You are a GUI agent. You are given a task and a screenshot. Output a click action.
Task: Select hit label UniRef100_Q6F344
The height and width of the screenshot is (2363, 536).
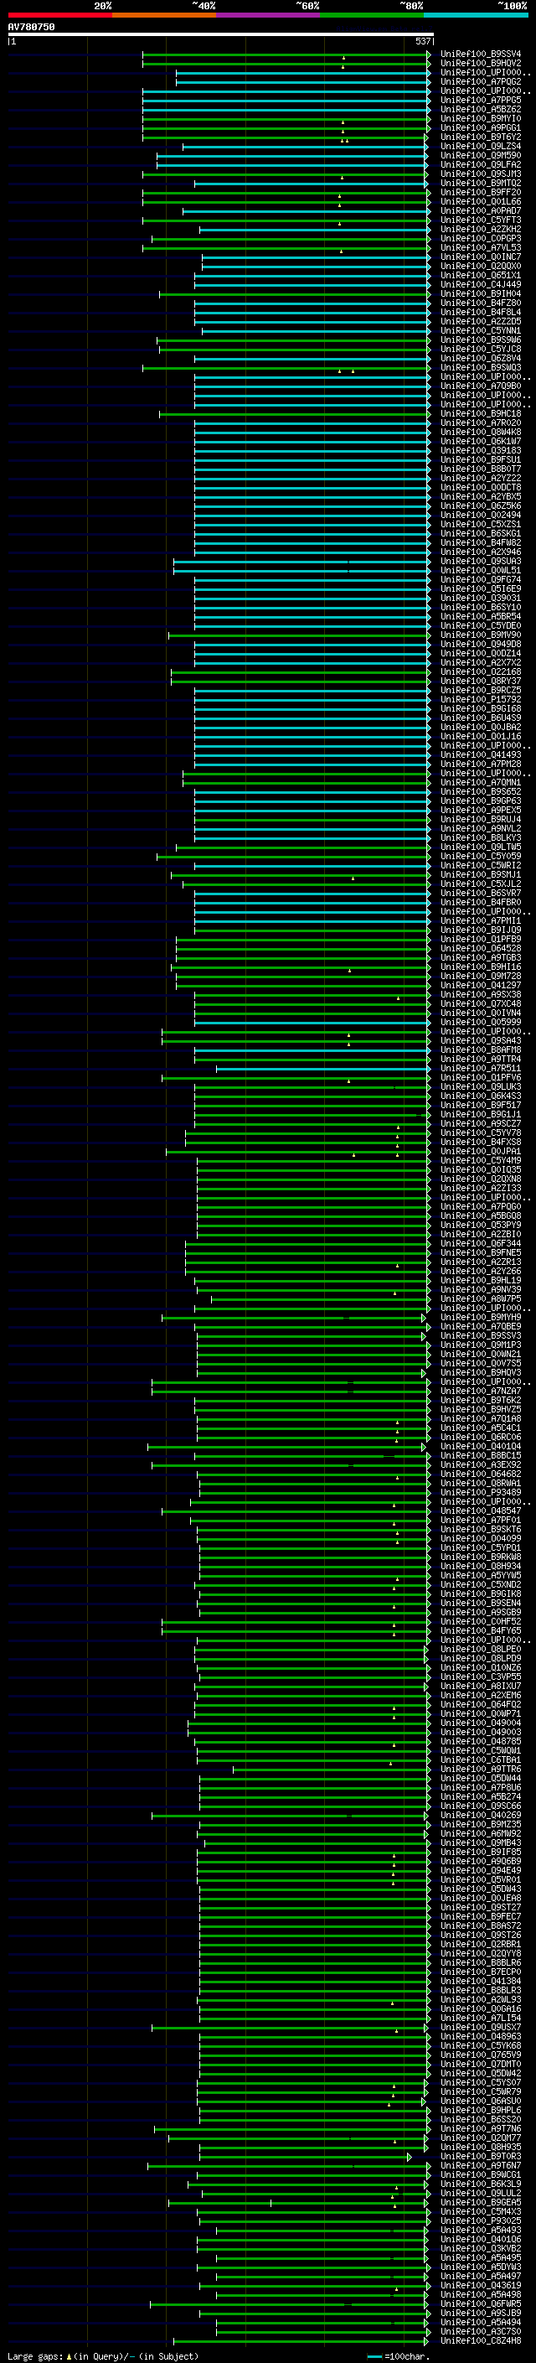click(481, 1244)
